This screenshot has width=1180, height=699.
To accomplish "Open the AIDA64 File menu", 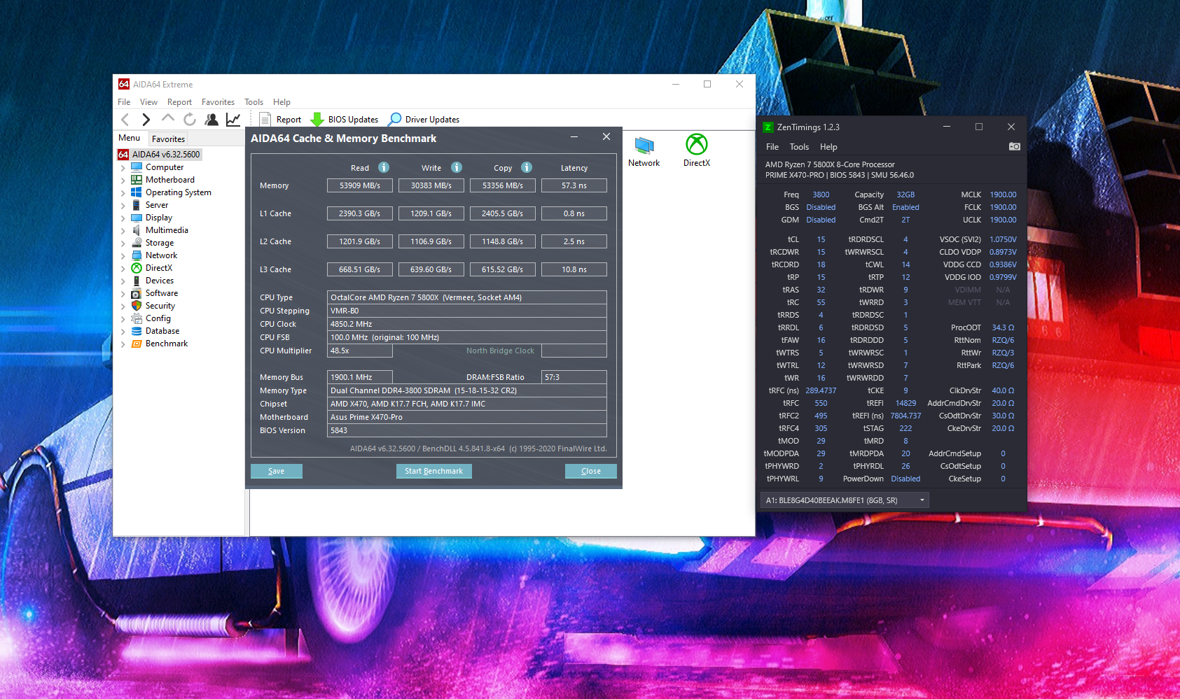I will click(x=124, y=102).
